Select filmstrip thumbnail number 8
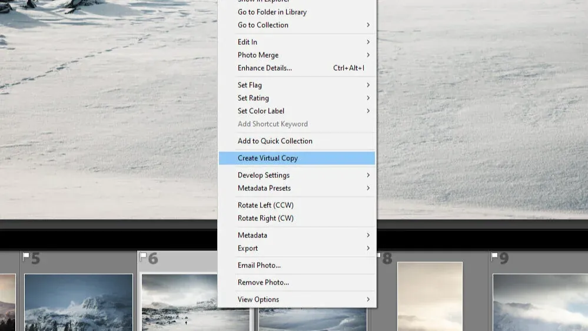588x331 pixels. (430, 296)
